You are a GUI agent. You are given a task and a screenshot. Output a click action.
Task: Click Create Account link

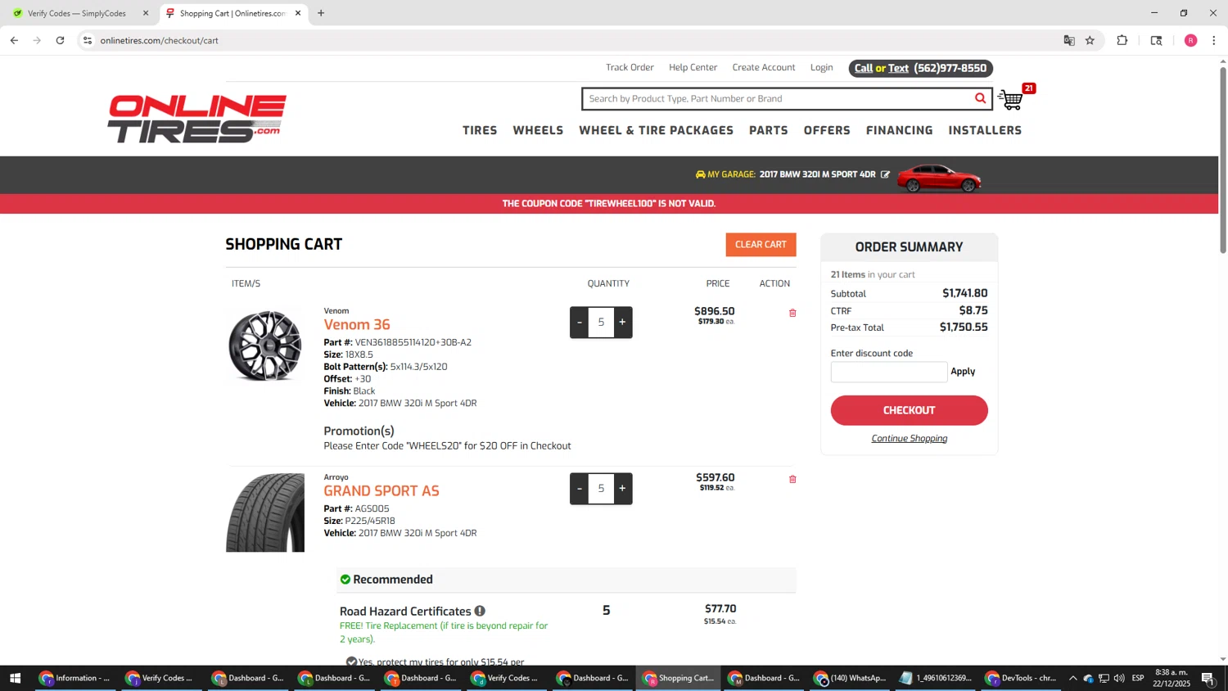pos(764,68)
